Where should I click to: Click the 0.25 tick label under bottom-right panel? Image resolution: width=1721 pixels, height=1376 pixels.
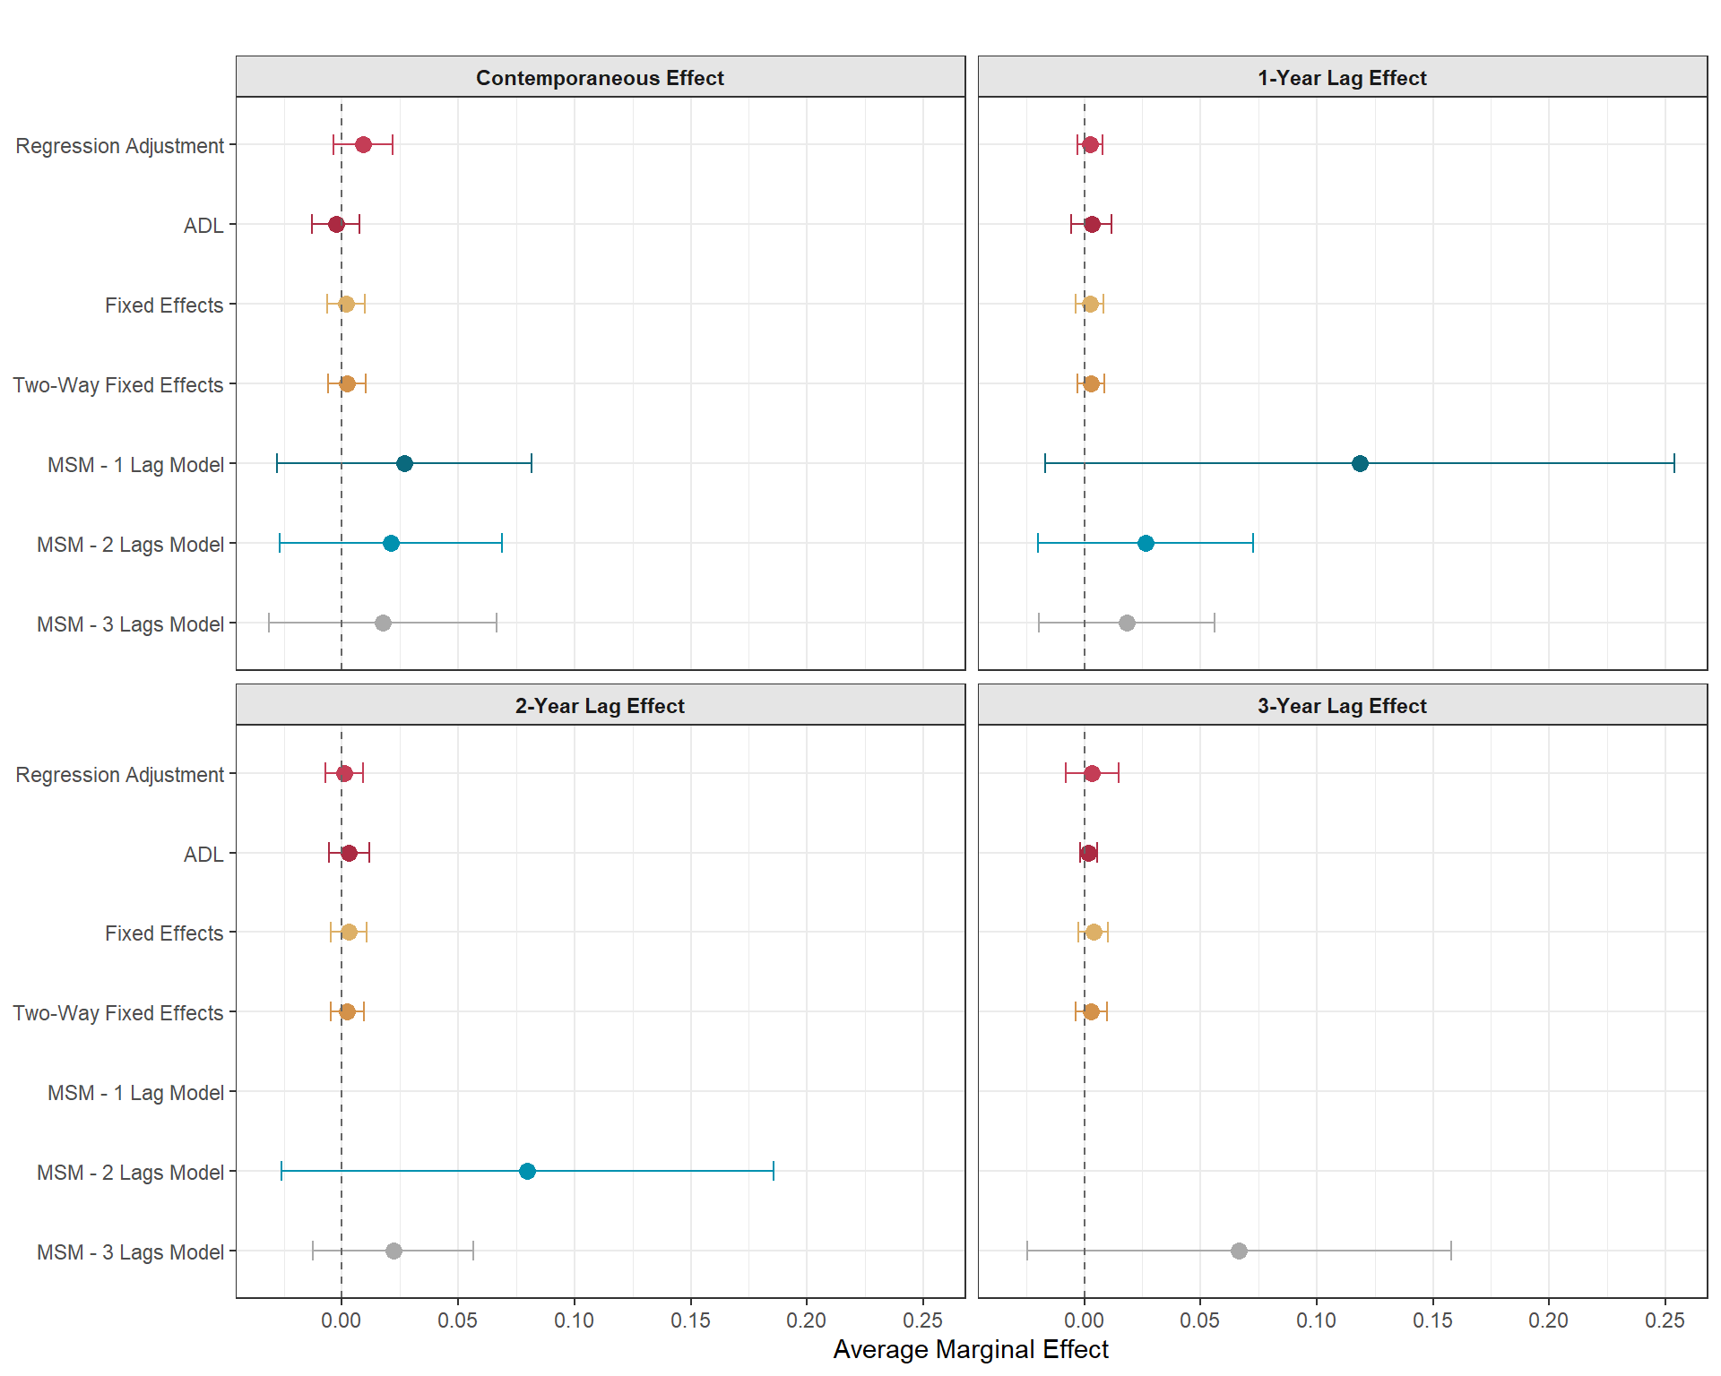point(1665,1320)
